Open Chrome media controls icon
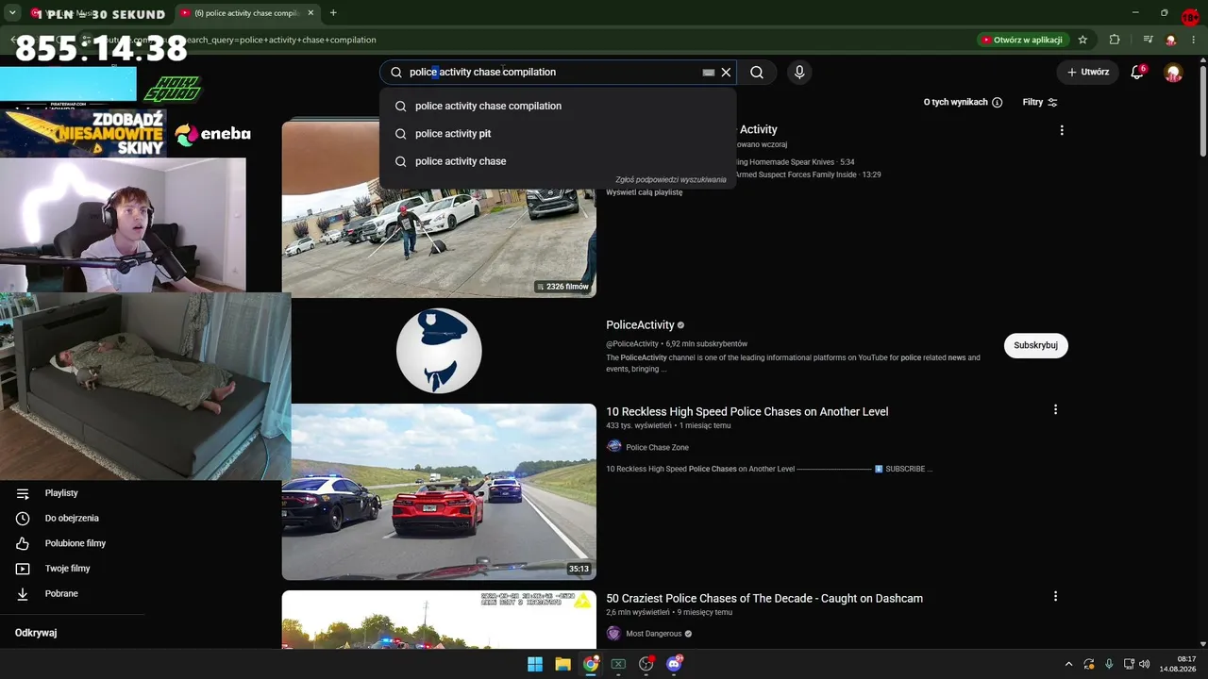The height and width of the screenshot is (679, 1208). point(1148,40)
